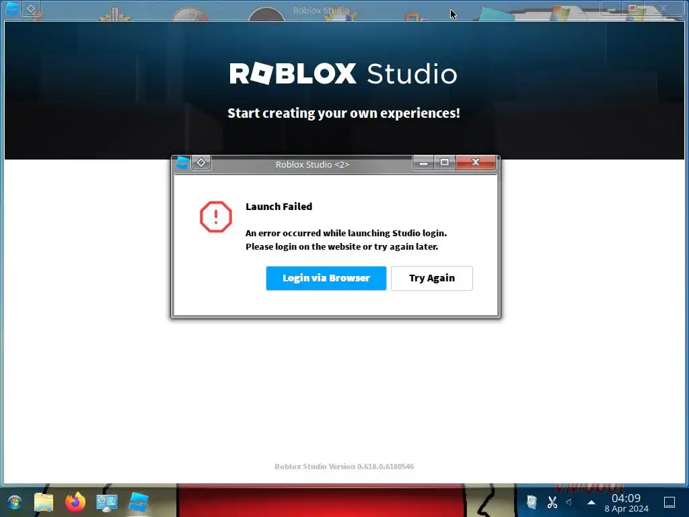
Task: Maximize the Roblox Studio <2> dialog
Action: (445, 162)
